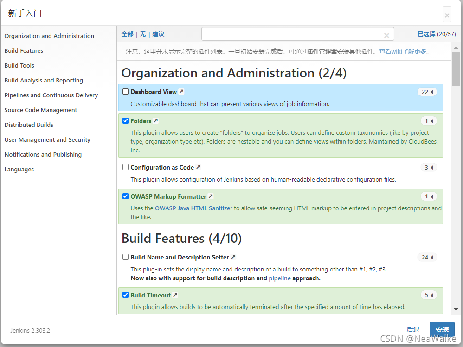Go to Source Code Management category
463x347 pixels.
[41, 110]
